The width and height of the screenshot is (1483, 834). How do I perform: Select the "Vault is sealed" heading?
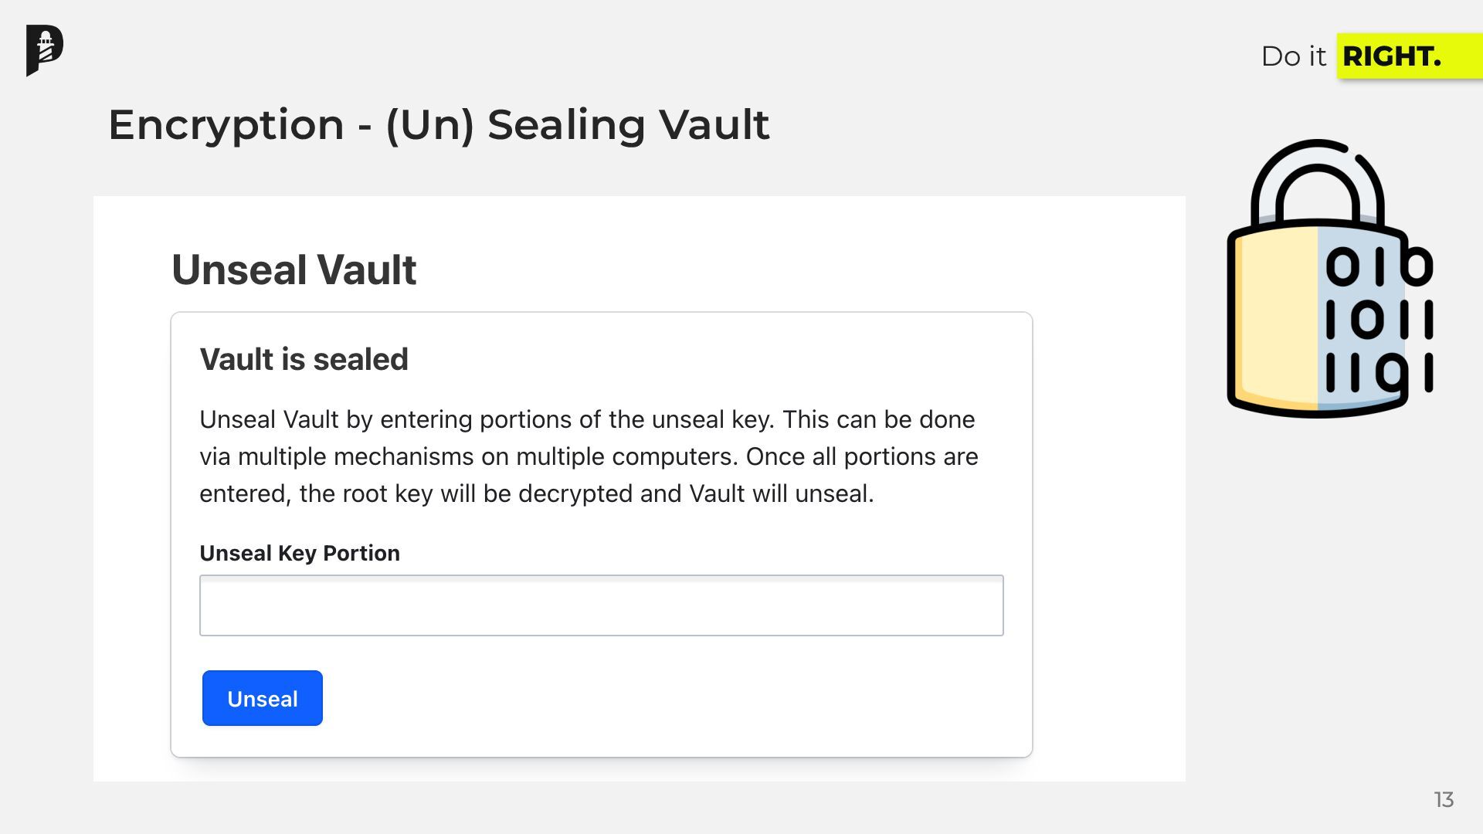pos(304,359)
